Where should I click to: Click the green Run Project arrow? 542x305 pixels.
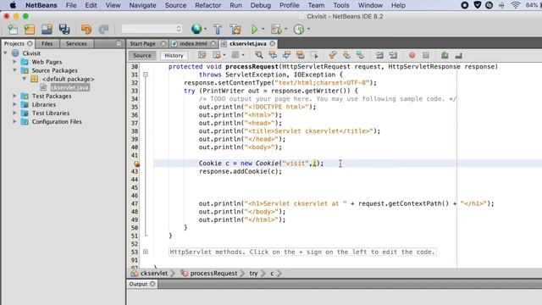coord(254,30)
